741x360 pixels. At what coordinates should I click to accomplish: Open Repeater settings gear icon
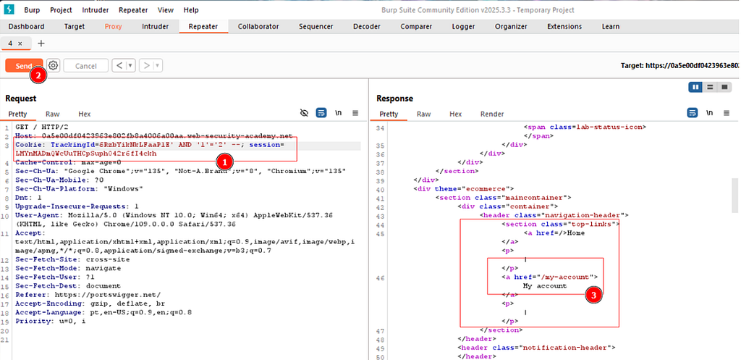click(54, 66)
